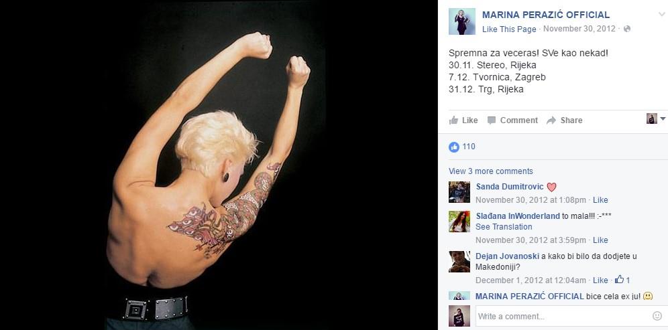Click thumbs-up count on Dejan Jovanoski's comment
The height and width of the screenshot is (330, 668).
622,280
